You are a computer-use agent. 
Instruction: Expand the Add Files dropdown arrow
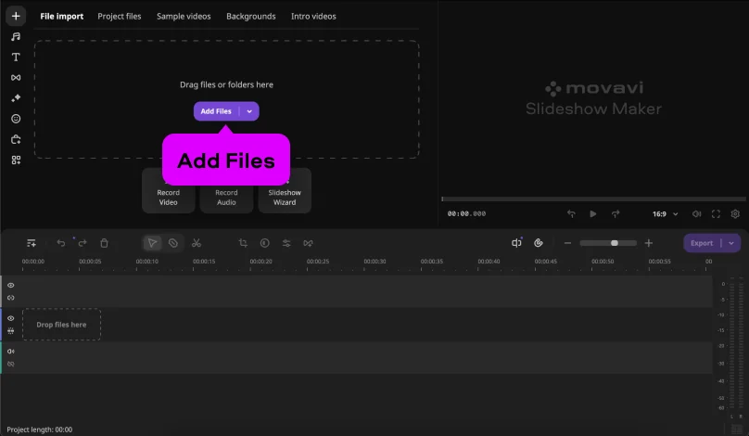pyautogui.click(x=249, y=111)
